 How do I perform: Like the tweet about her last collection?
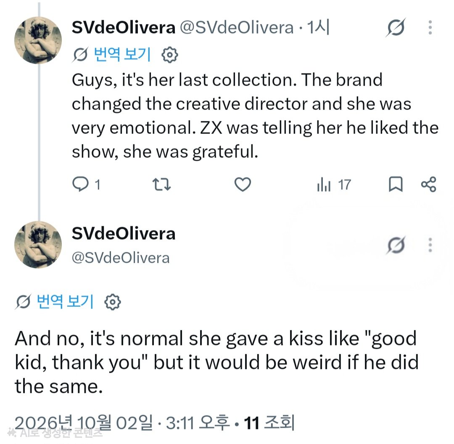[243, 184]
